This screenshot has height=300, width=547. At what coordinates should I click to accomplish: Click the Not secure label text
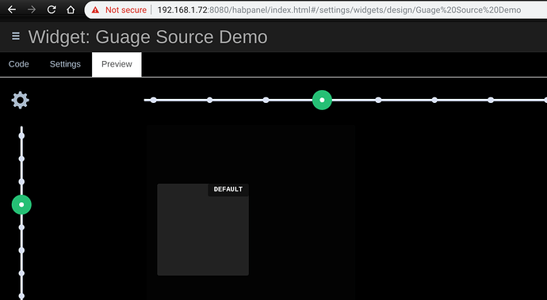[x=126, y=9]
